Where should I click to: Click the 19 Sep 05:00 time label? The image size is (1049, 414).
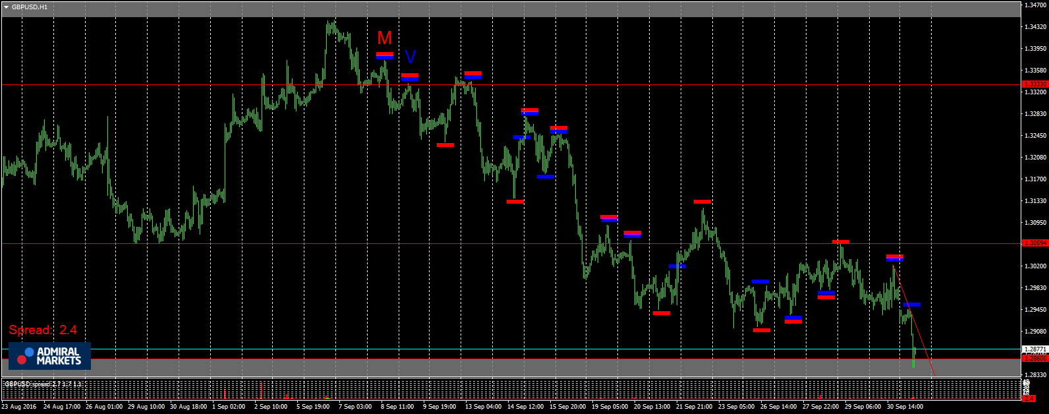coord(610,407)
